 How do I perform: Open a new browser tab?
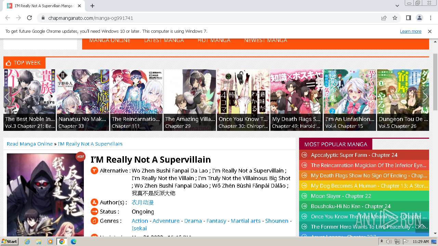[92, 6]
